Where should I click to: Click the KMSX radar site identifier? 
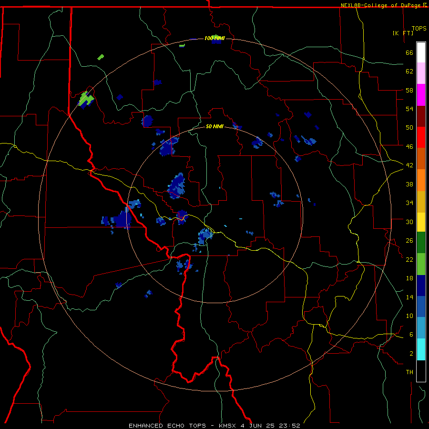228,426
